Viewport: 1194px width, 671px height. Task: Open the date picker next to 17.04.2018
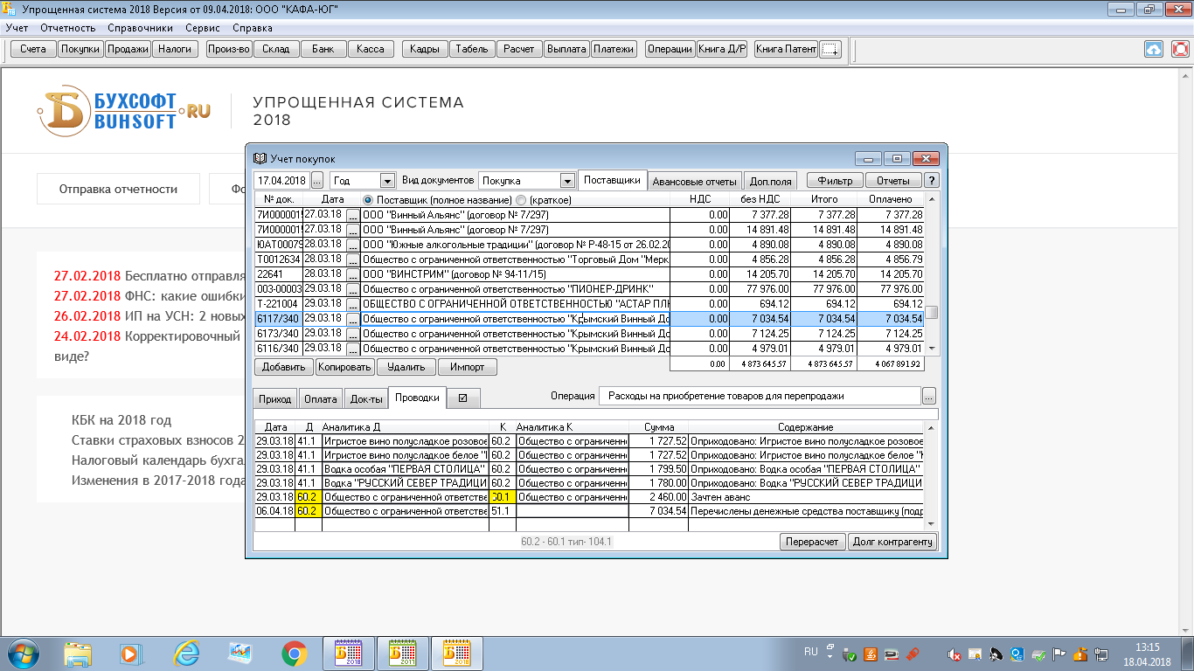pos(316,181)
